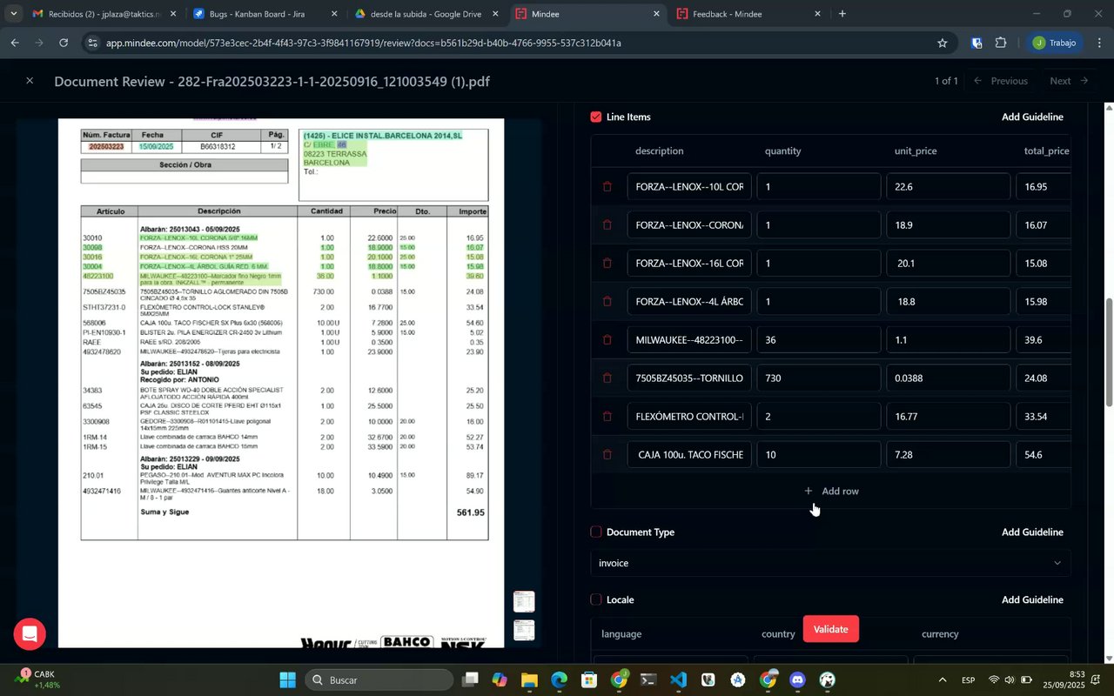Add Guideline for Locale
1114x696 pixels.
[x=1032, y=599]
